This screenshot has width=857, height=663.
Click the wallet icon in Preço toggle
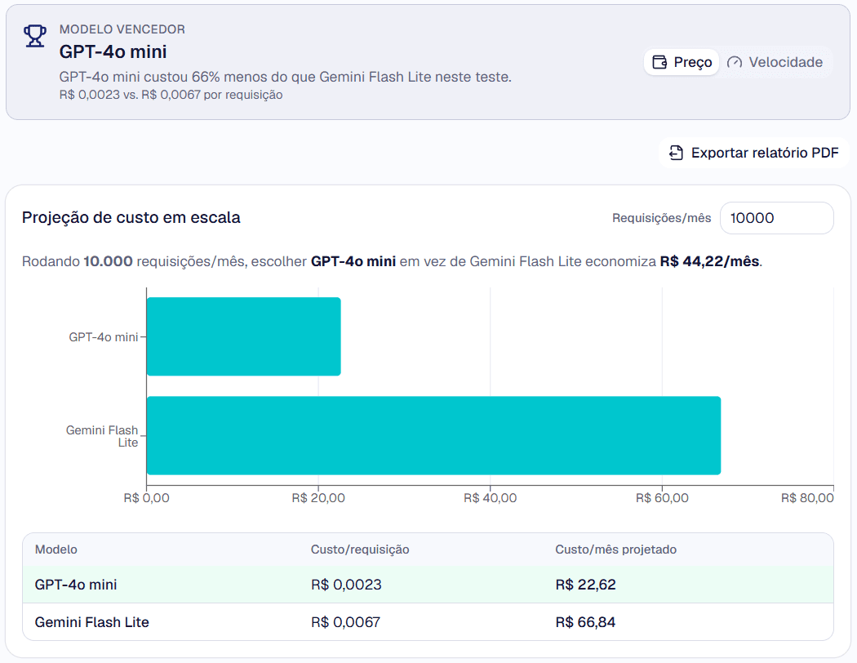click(660, 62)
